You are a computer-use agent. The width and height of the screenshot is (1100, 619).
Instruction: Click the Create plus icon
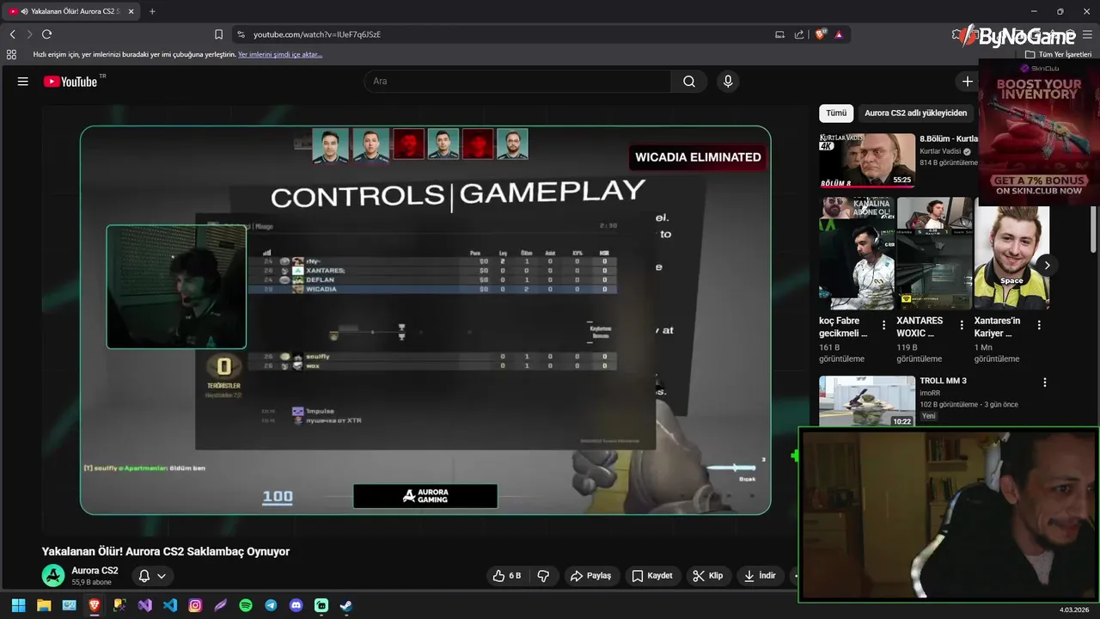tap(968, 82)
